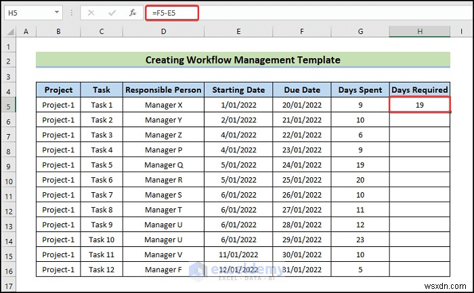The height and width of the screenshot is (293, 474).
Task: Click Days Spent value 23
Action: [x=360, y=240]
